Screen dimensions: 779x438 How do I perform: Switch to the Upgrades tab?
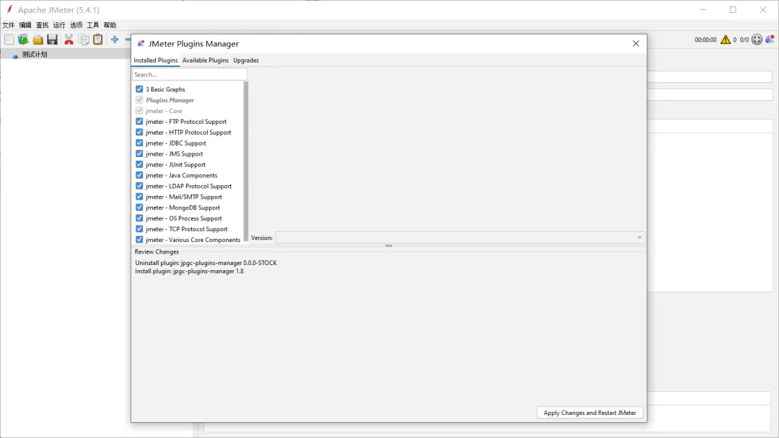[246, 61]
